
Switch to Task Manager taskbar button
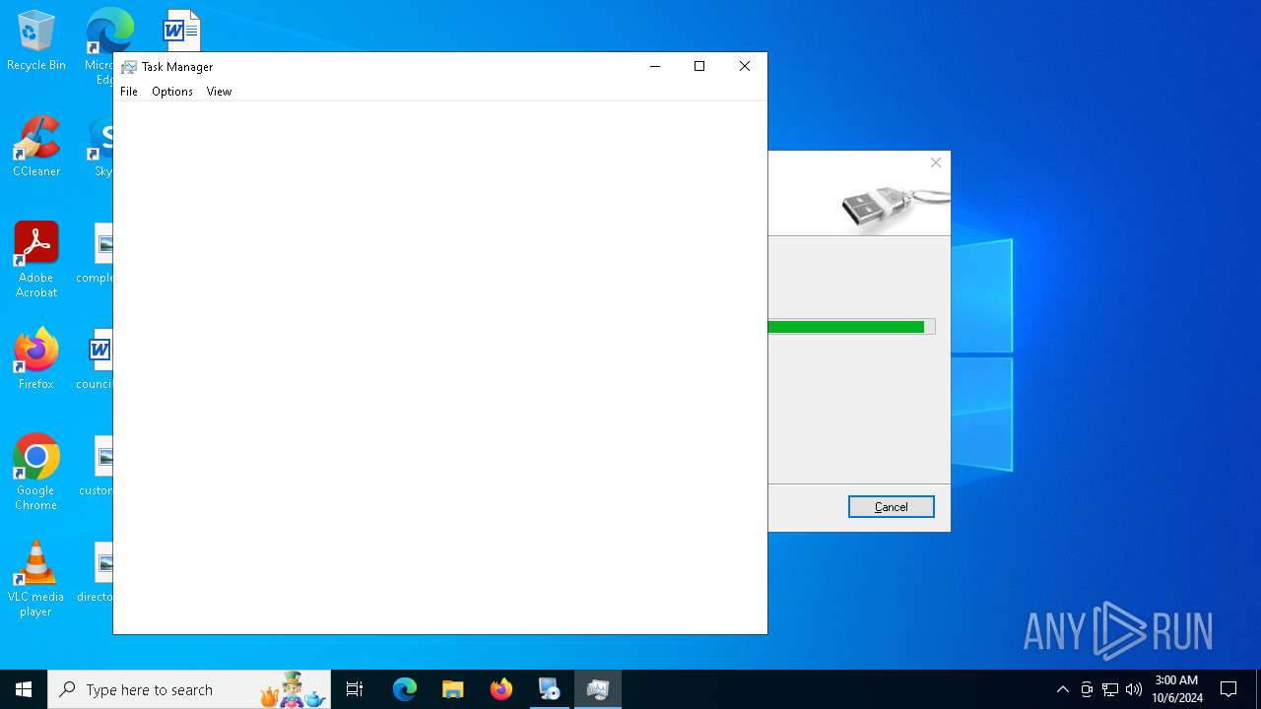tap(598, 689)
